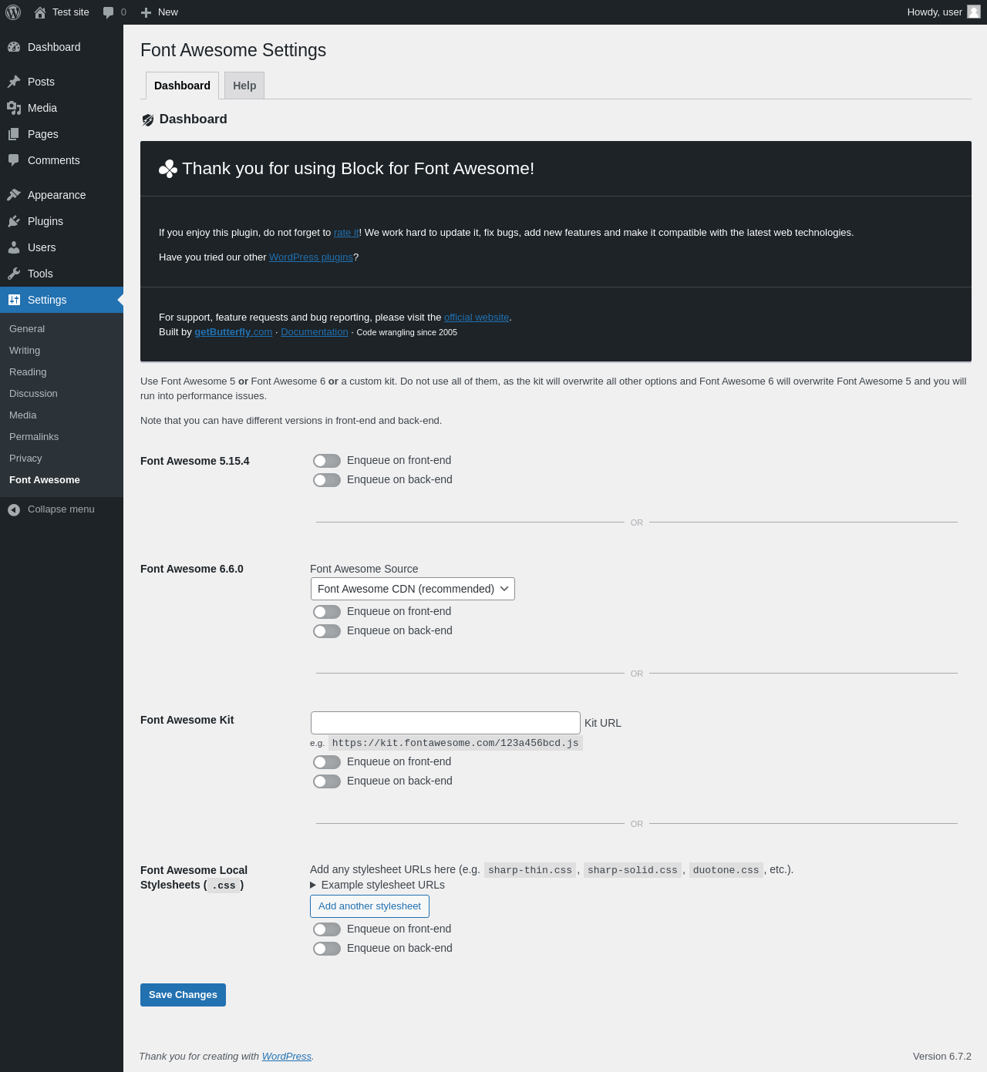
Task: Click the example kit URL code text
Action: [456, 743]
